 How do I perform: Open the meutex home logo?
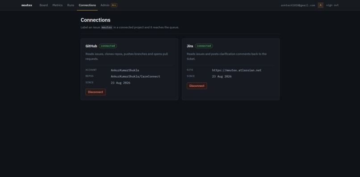pyautogui.click(x=27, y=5)
